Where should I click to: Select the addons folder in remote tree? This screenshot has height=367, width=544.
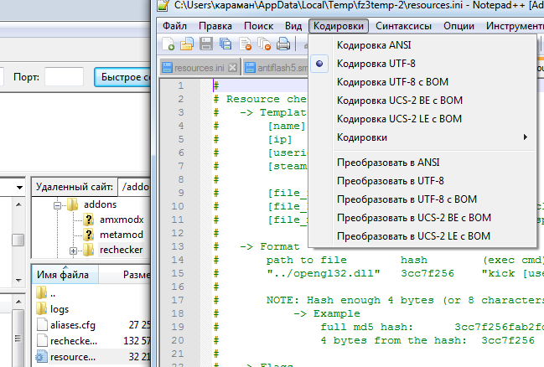(x=100, y=204)
